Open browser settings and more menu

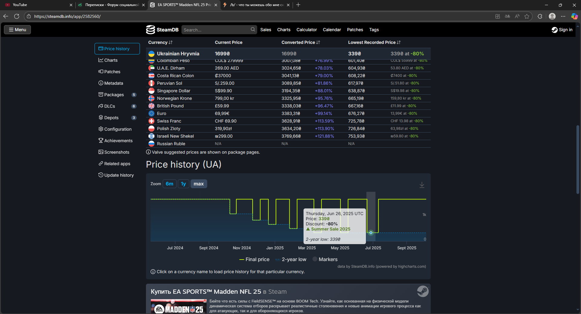pyautogui.click(x=563, y=16)
